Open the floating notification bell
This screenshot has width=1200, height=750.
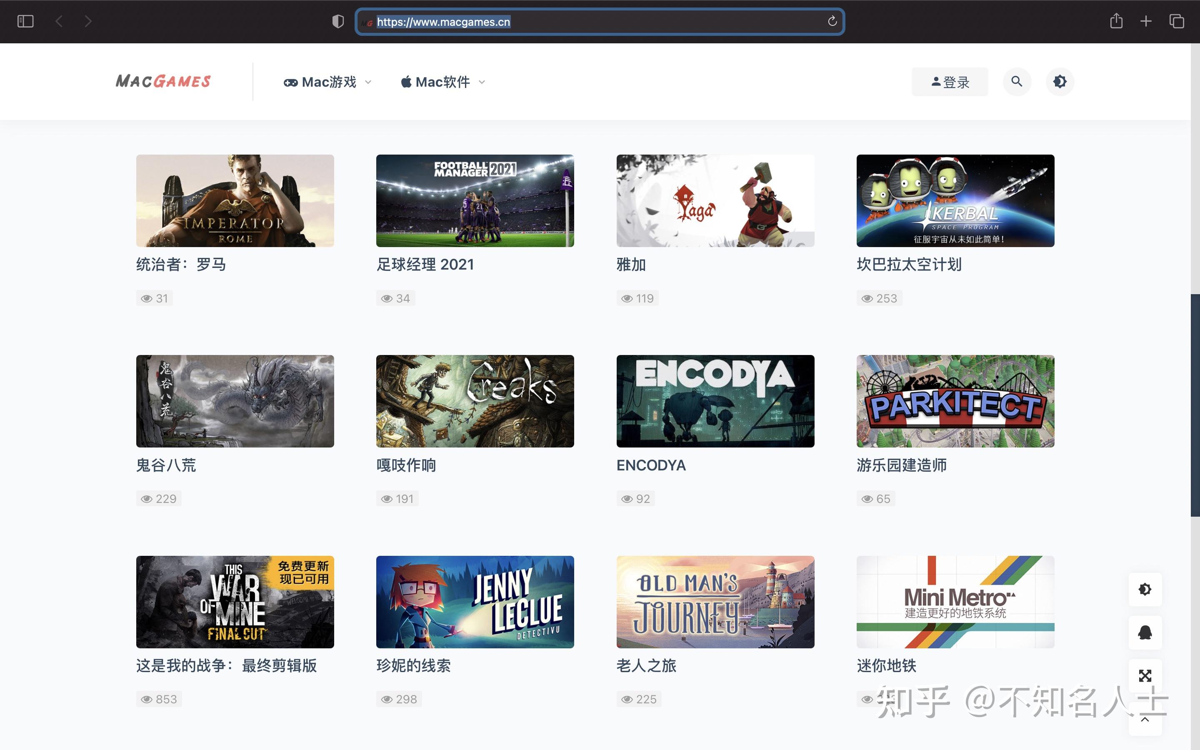(1145, 632)
